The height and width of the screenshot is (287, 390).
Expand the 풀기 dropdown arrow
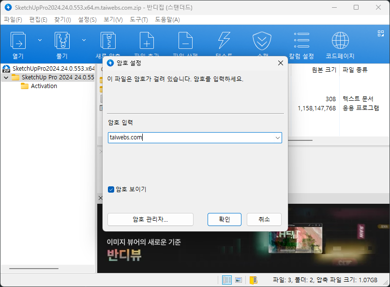[84, 40]
